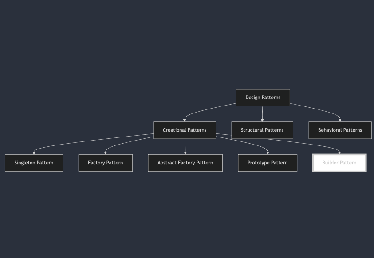
Task: Click the Behavioral Patterns node
Action: (x=340, y=130)
